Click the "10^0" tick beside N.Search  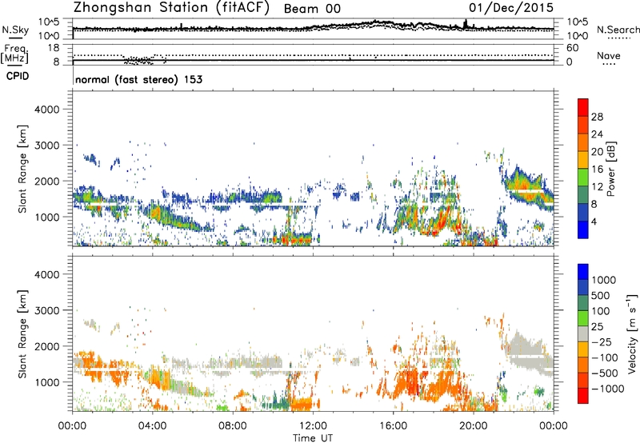tap(577, 36)
